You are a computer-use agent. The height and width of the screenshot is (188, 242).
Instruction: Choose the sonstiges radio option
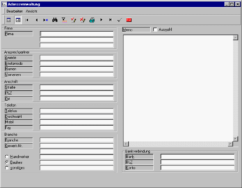click(x=7, y=168)
